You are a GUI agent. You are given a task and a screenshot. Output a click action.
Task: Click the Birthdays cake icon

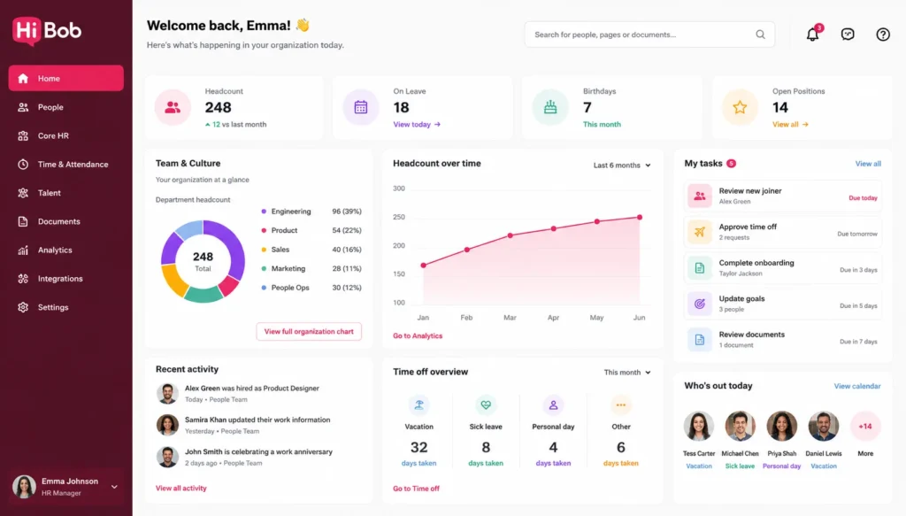pyautogui.click(x=550, y=107)
